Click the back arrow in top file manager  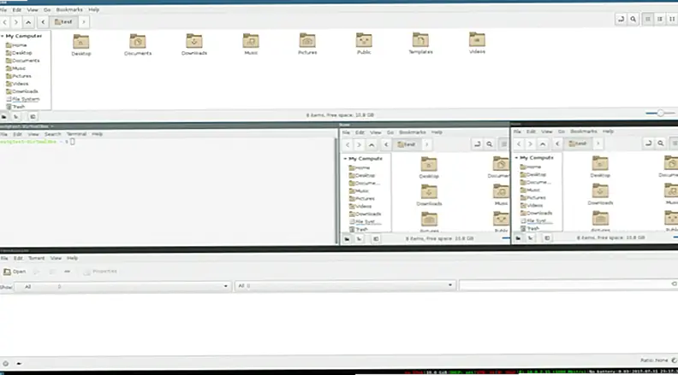click(4, 20)
